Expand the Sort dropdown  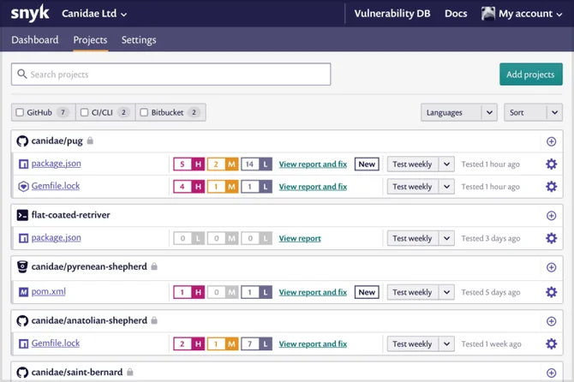[533, 112]
